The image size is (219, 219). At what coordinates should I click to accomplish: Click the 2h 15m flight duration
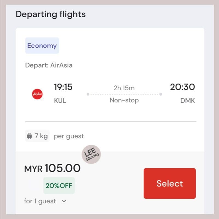[x=124, y=88]
